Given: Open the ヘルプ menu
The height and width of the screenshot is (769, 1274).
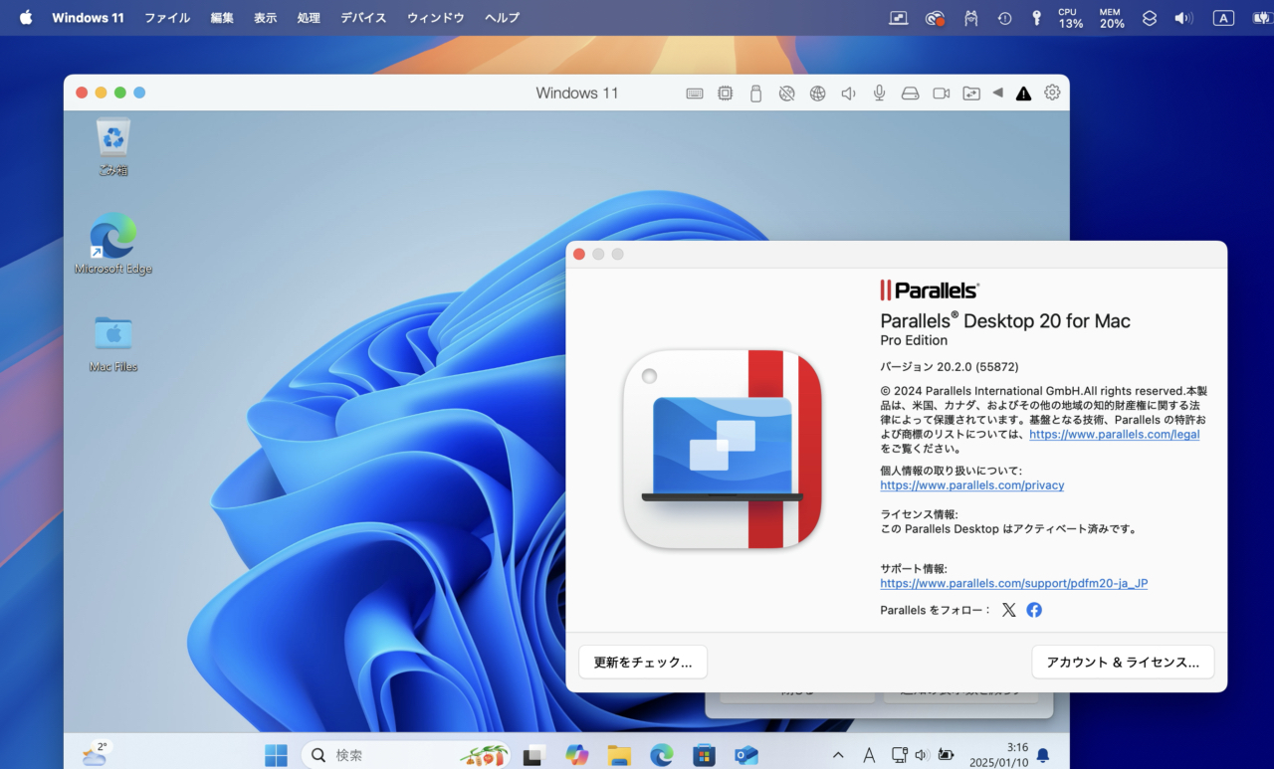Looking at the screenshot, I should tap(502, 18).
